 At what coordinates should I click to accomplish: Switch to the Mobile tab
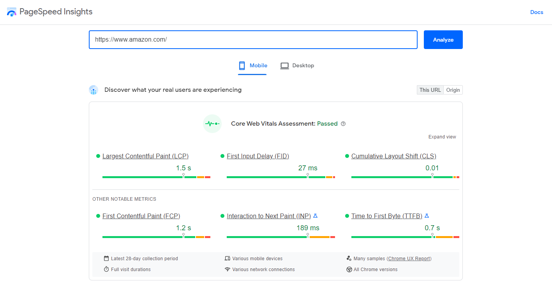[252, 66]
